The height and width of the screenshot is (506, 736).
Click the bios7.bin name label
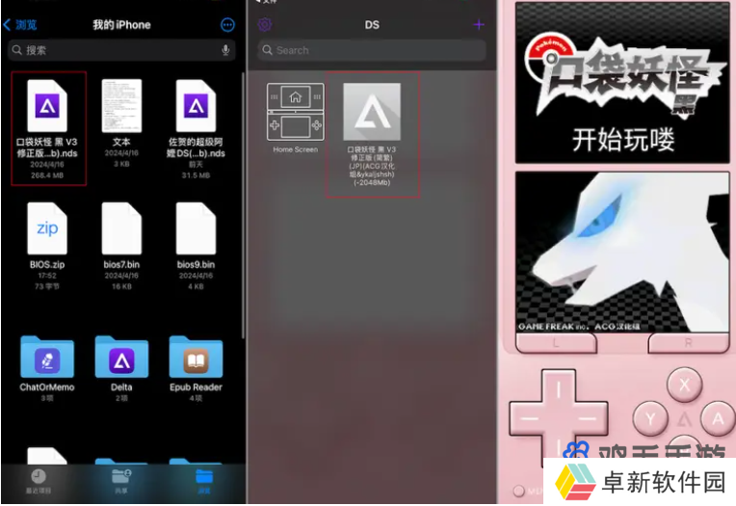[x=121, y=264]
